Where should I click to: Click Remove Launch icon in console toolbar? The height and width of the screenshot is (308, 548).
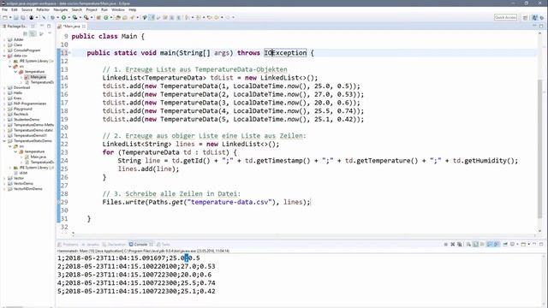pos(453,245)
